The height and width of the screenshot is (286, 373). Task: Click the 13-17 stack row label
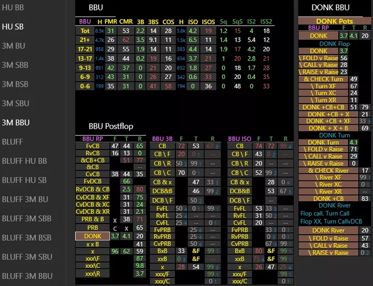[x=85, y=59]
